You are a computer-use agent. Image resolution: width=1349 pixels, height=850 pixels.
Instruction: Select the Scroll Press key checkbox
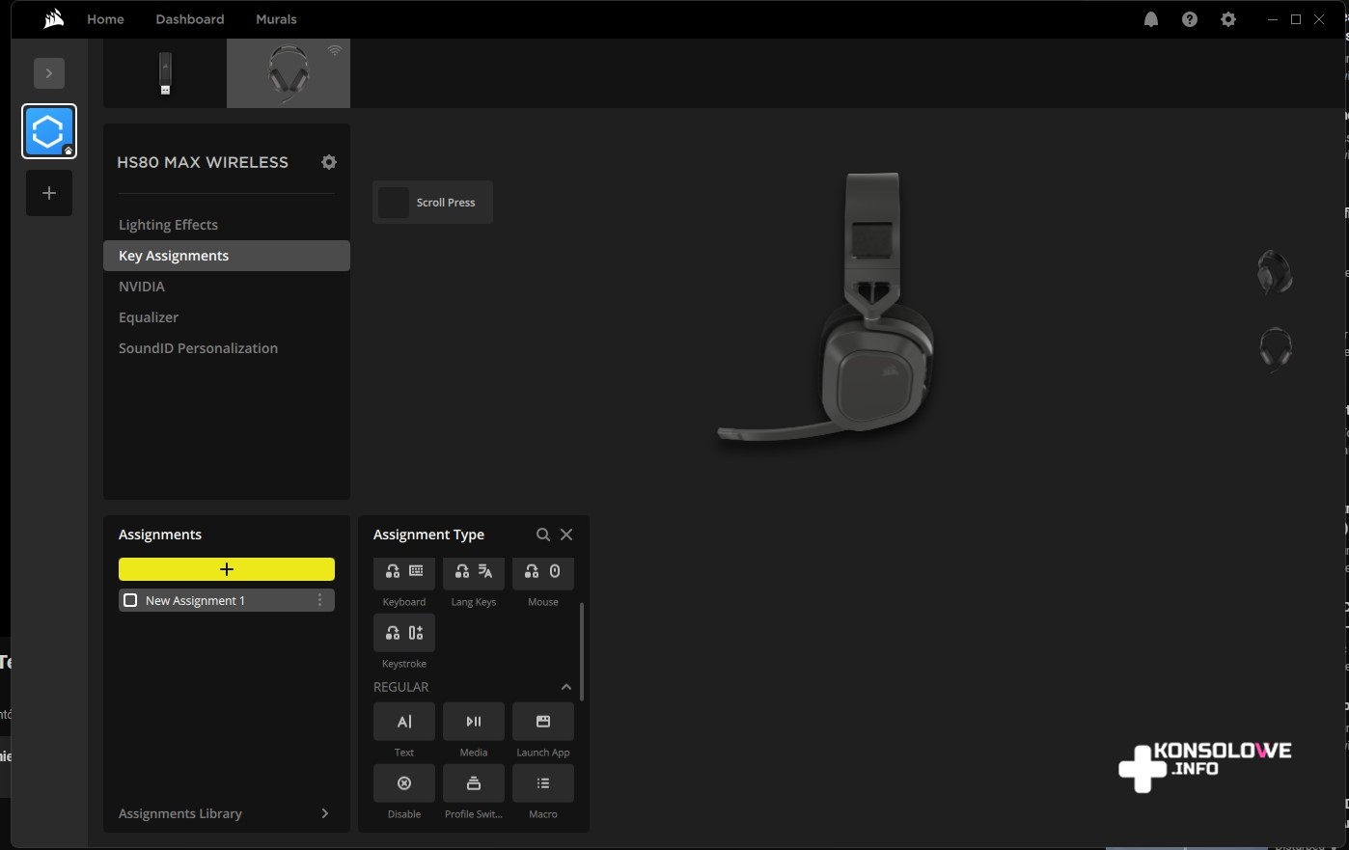pos(394,203)
